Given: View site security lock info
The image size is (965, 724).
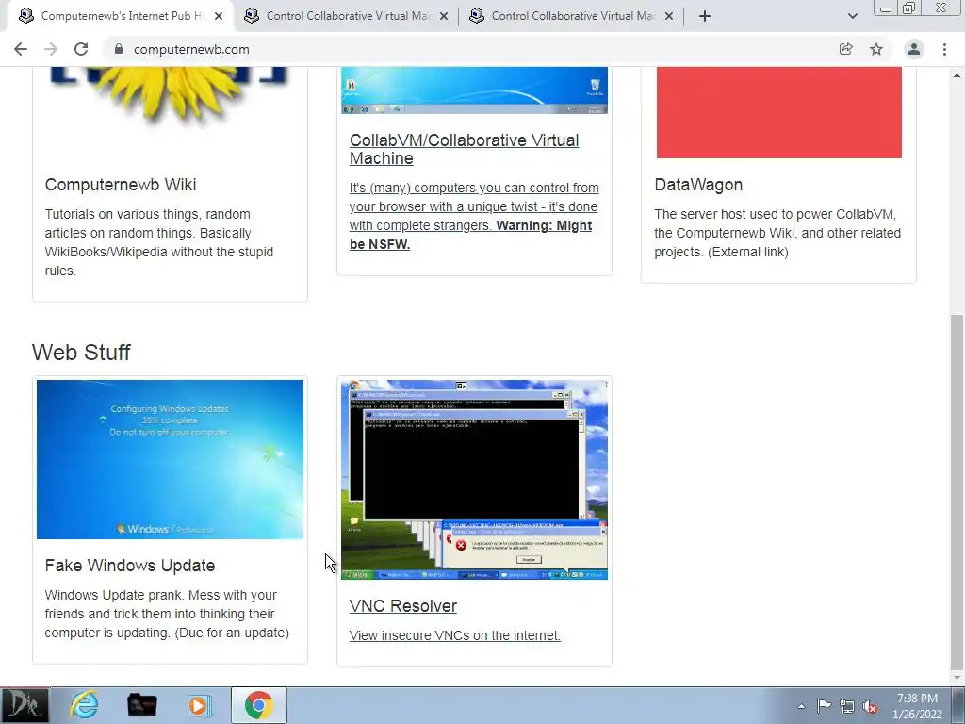Looking at the screenshot, I should pyautogui.click(x=119, y=49).
